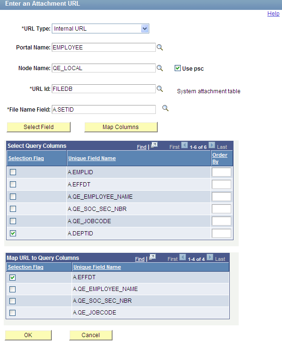The image size is (282, 347).
Task: Open Map URL grid in new window
Action: 152,257
